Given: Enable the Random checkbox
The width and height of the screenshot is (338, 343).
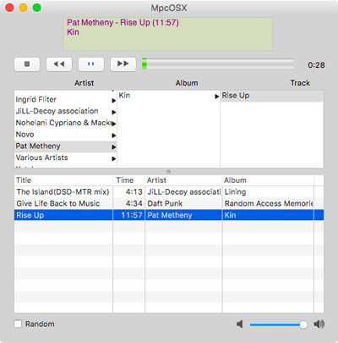Looking at the screenshot, I should (18, 324).
